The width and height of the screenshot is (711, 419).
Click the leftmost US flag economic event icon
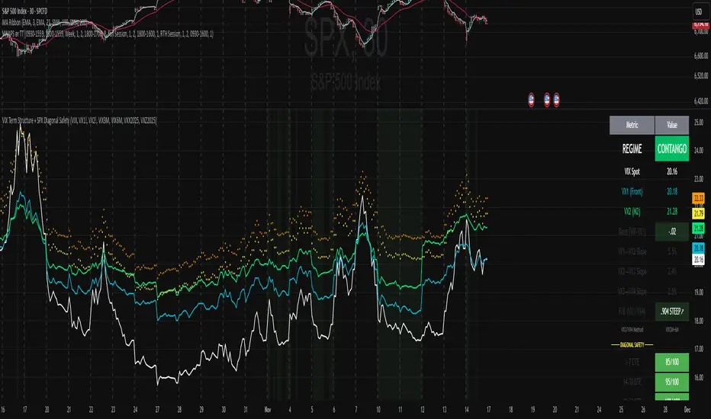(531, 100)
